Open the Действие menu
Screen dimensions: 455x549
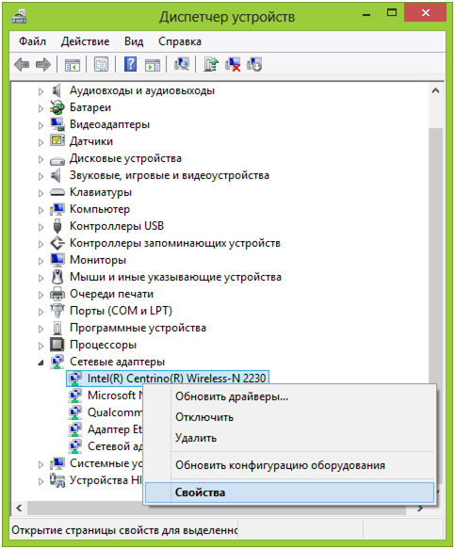click(x=85, y=41)
